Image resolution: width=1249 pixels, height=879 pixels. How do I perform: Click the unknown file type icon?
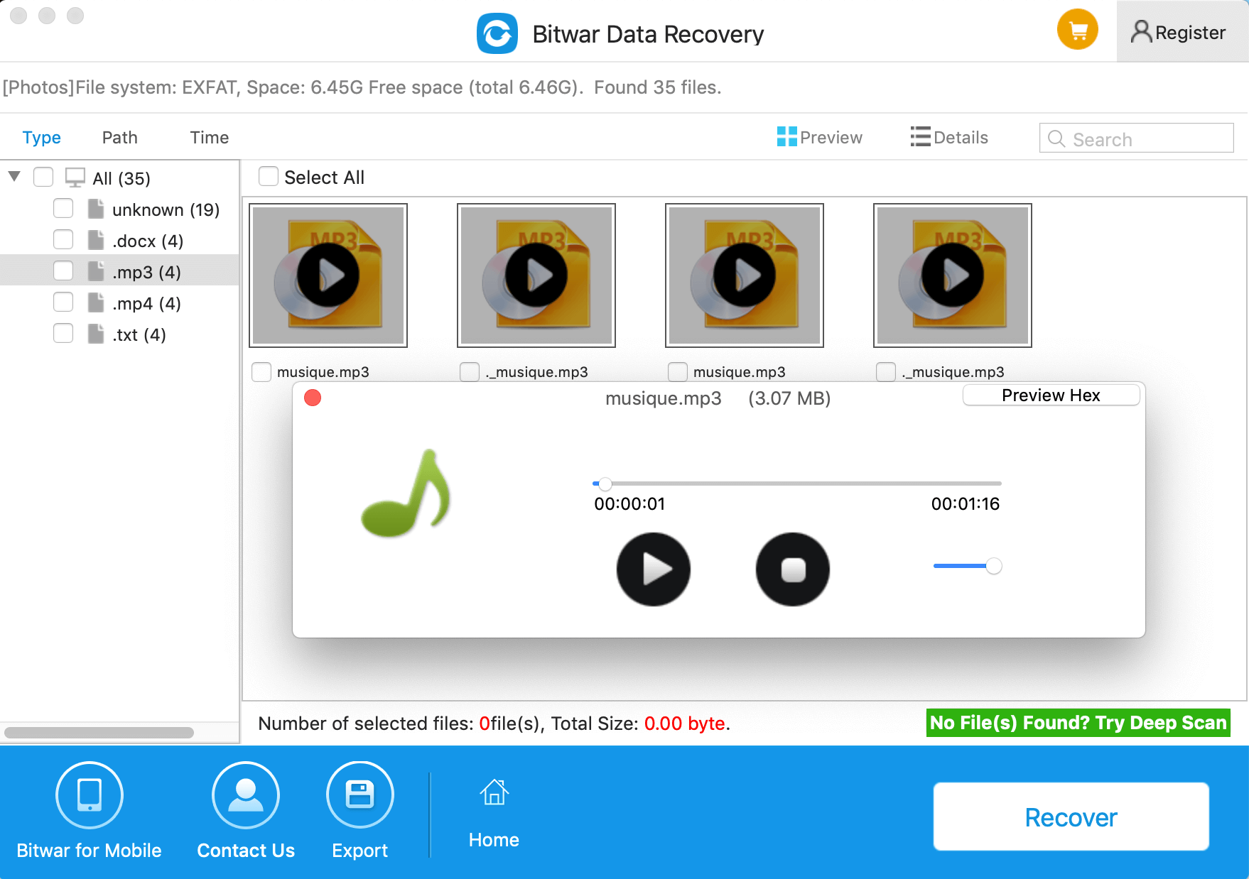[96, 209]
